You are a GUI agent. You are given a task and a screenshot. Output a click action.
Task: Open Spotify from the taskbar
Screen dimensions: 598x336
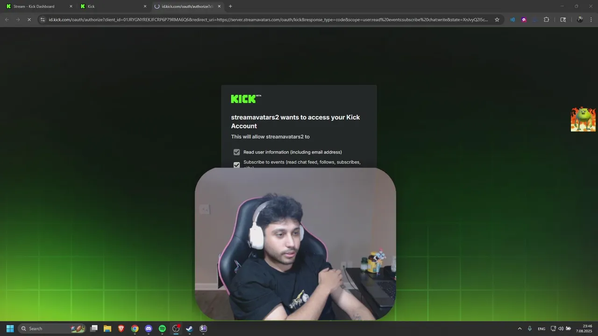pos(162,329)
